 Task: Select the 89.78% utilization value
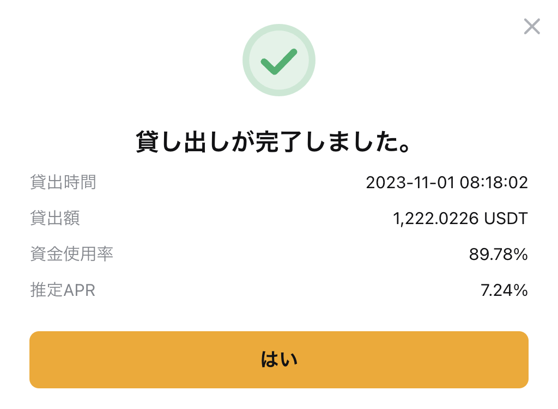[498, 254]
